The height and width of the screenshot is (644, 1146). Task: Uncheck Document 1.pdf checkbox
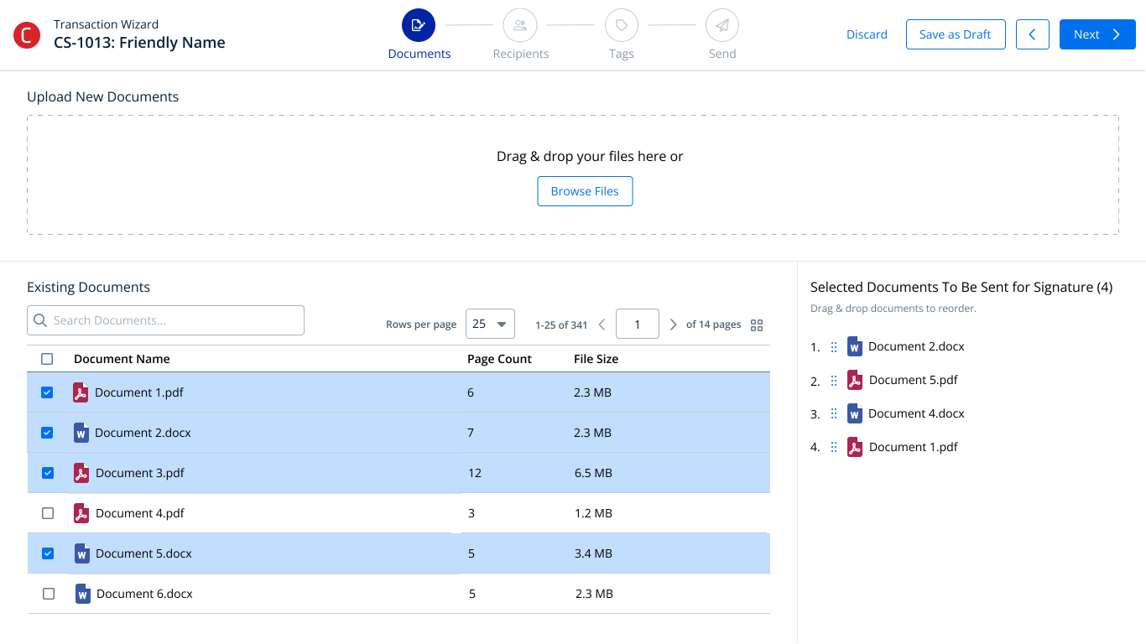point(47,392)
